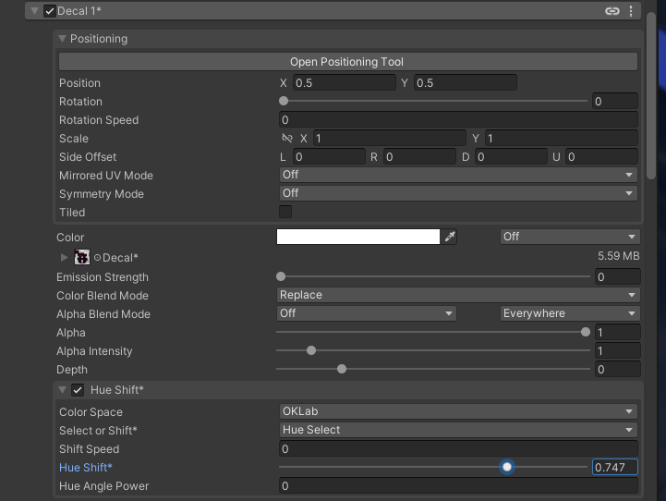The image size is (666, 501).
Task: Open the Alpha Blend Mode Everywhere dropdown
Action: [x=569, y=313]
